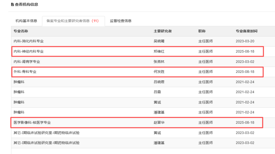This screenshot has width=275, height=154.
Task: Open the 机构基本信息 tab
Action: click(x=26, y=21)
